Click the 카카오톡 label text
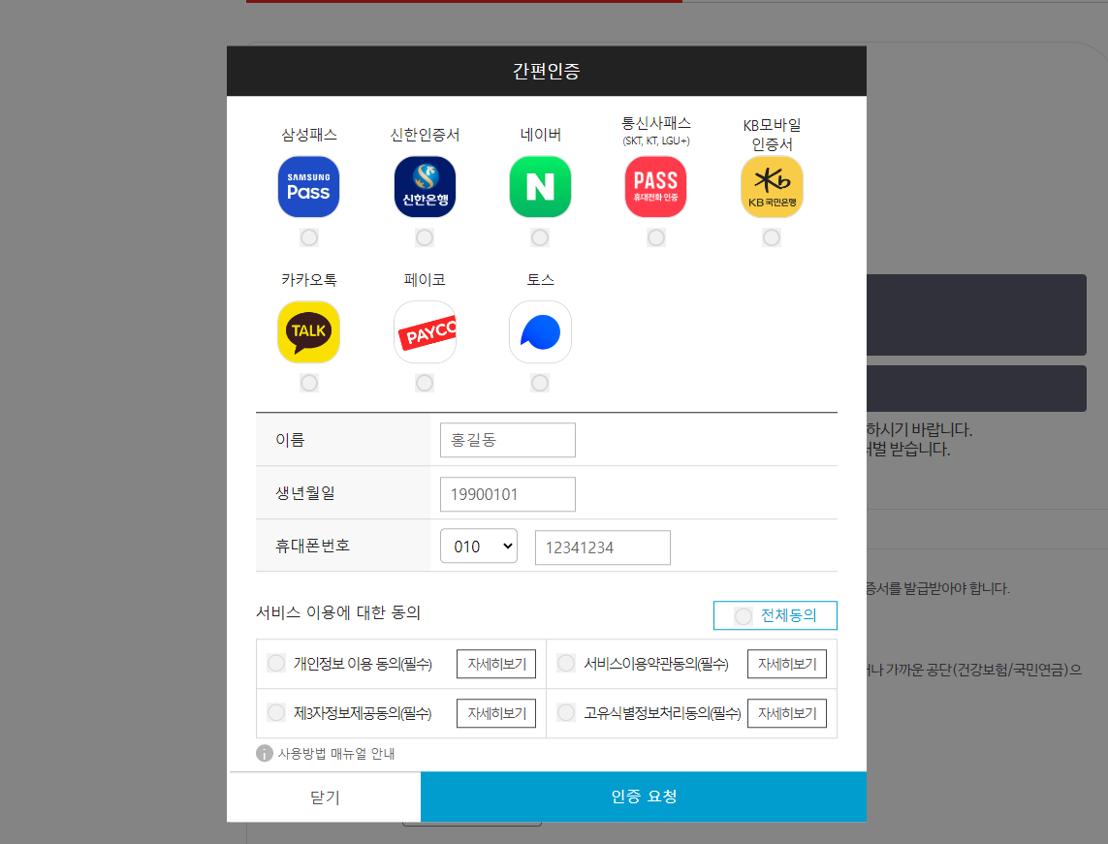 click(309, 280)
